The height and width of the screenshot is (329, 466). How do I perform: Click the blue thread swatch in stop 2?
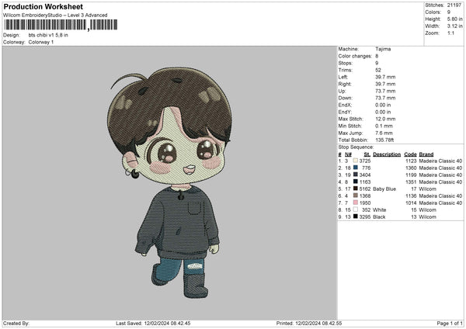pos(355,168)
